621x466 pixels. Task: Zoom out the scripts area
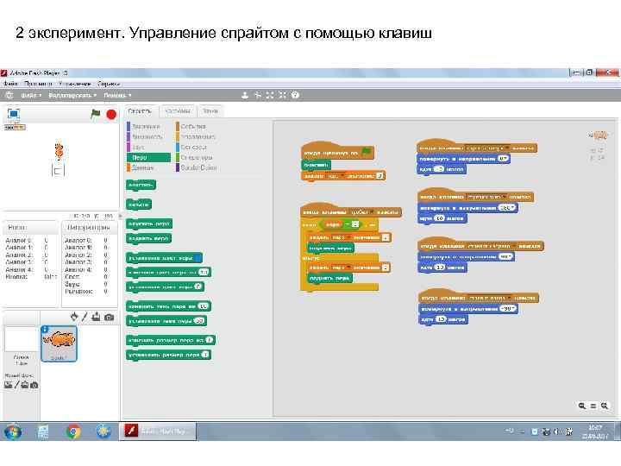(582, 406)
